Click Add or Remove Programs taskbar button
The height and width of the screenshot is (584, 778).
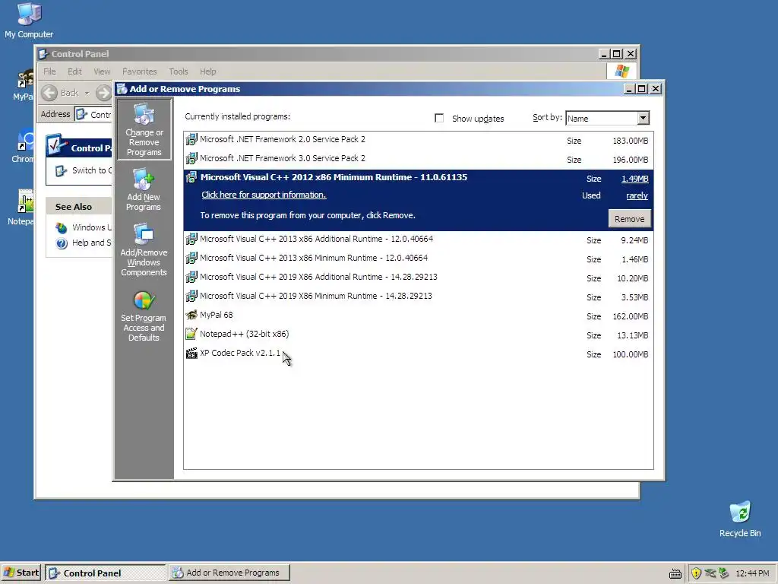coord(229,573)
